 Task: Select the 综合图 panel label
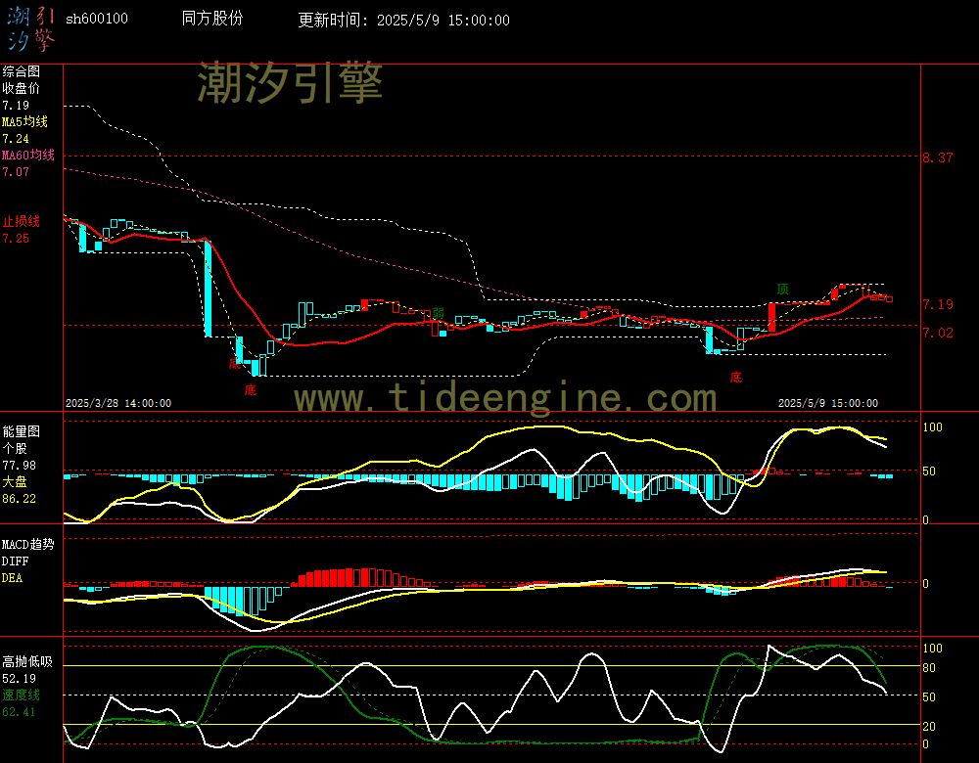click(22, 71)
